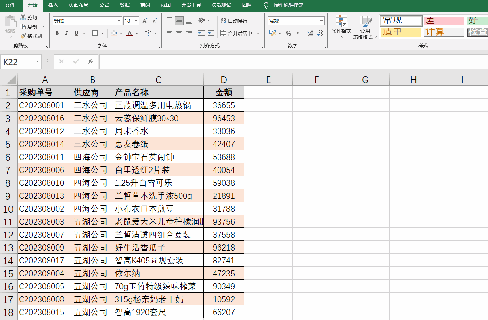The width and height of the screenshot is (488, 320).
Task: Click the wén phonetic guide icon
Action: click(148, 33)
